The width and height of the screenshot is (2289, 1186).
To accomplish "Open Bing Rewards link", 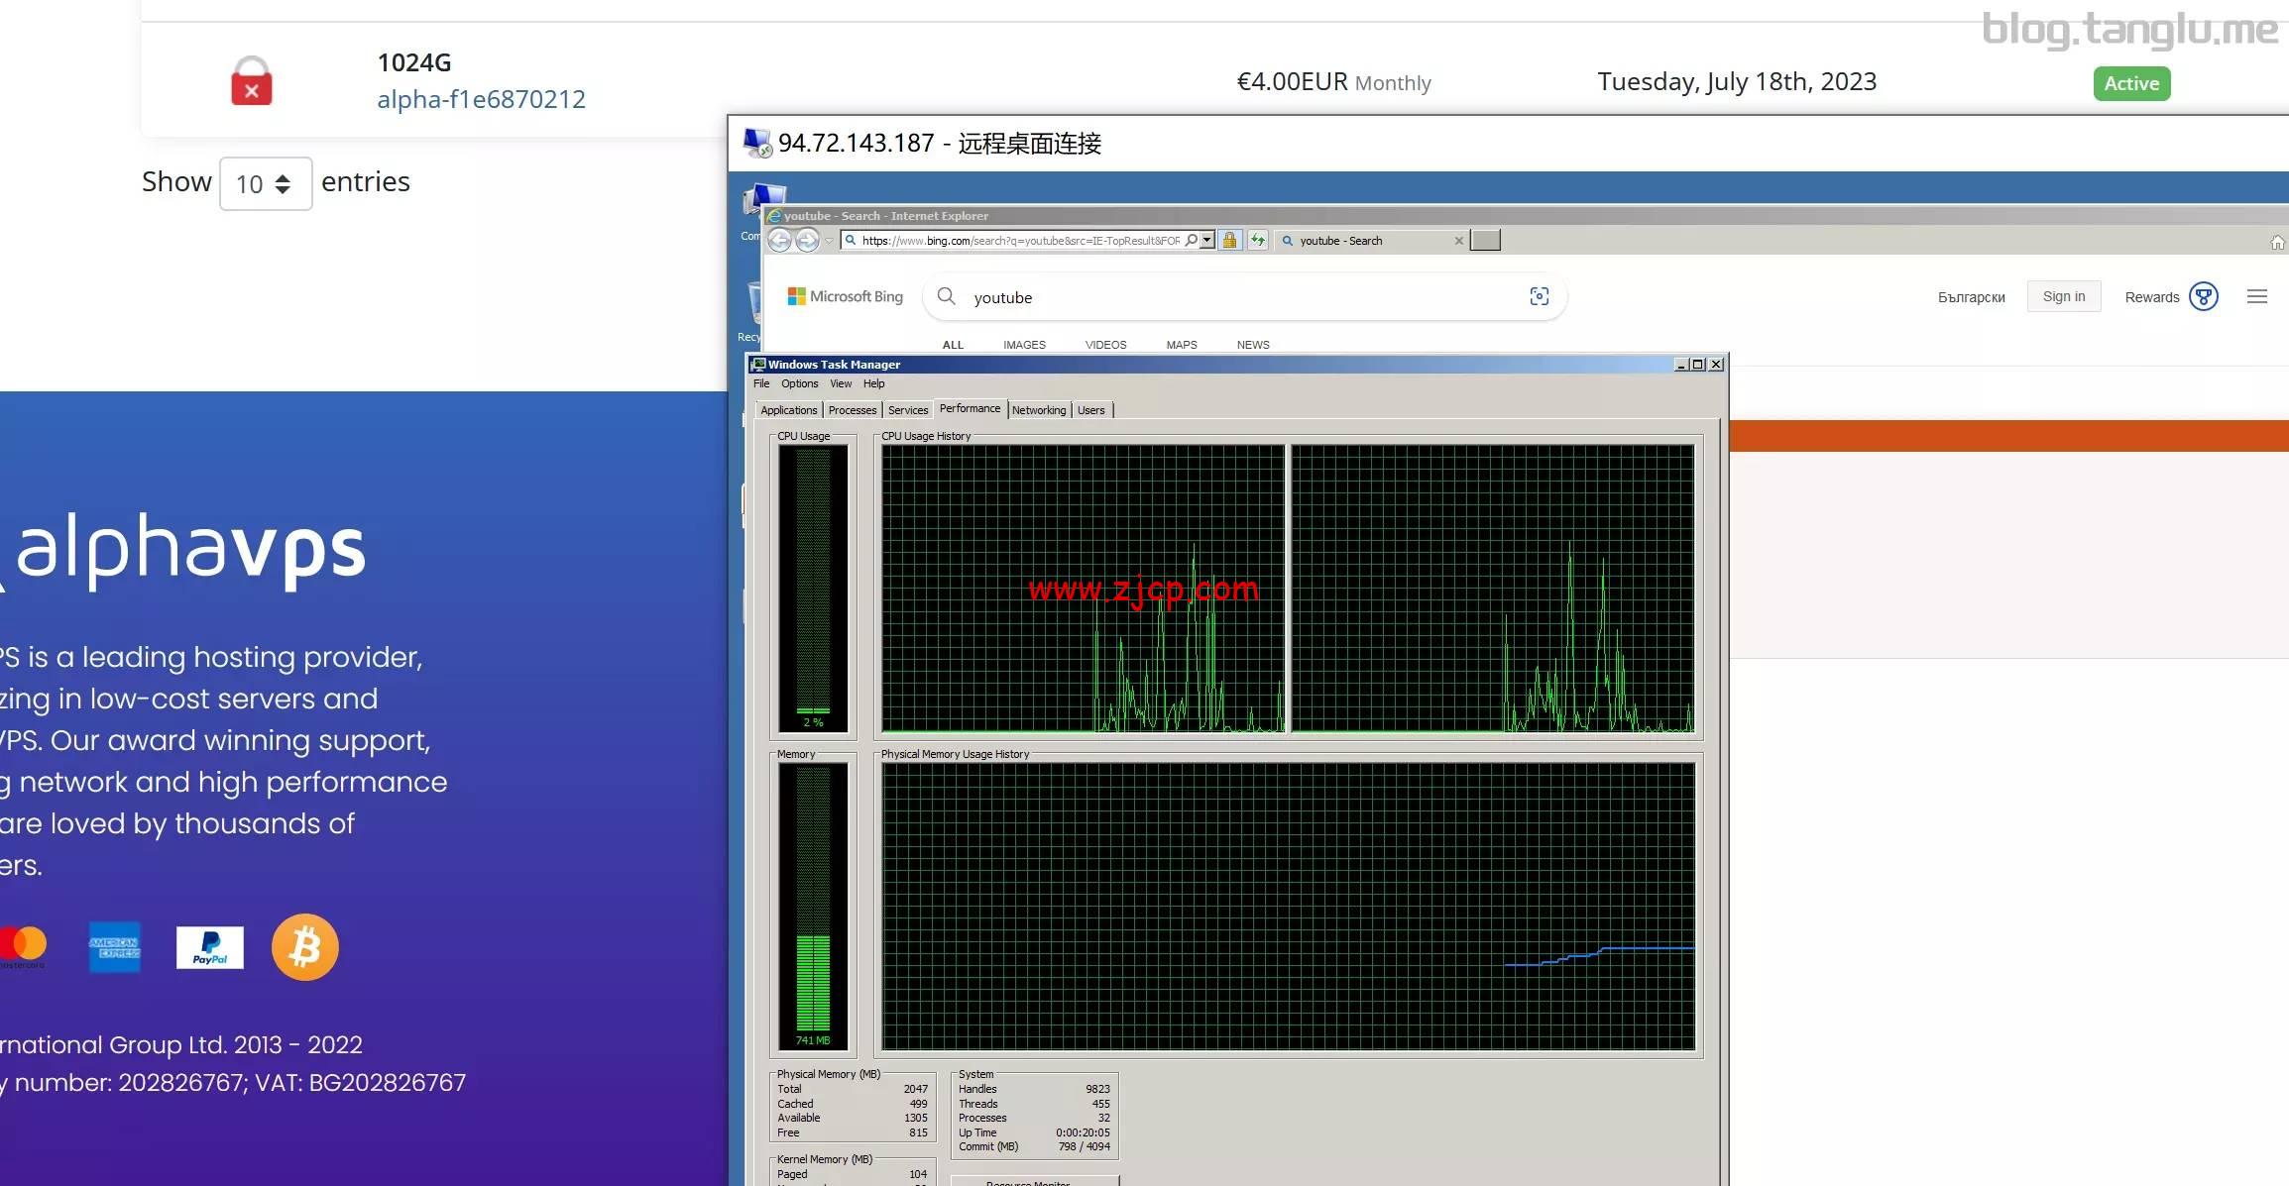I will pyautogui.click(x=2151, y=297).
